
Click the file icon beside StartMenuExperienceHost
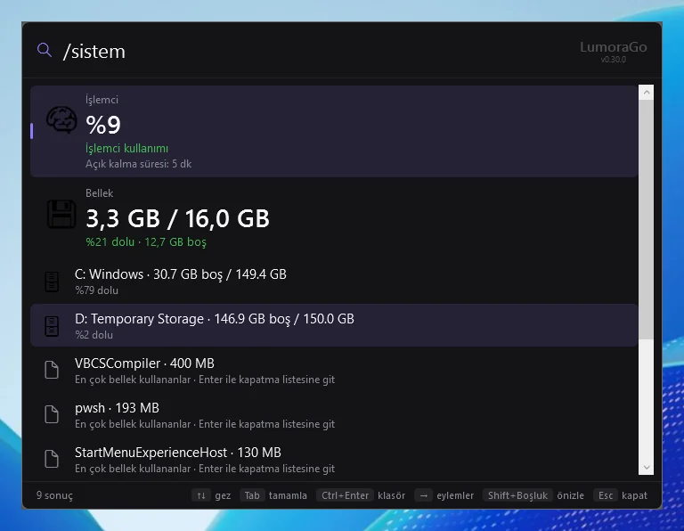pyautogui.click(x=52, y=459)
